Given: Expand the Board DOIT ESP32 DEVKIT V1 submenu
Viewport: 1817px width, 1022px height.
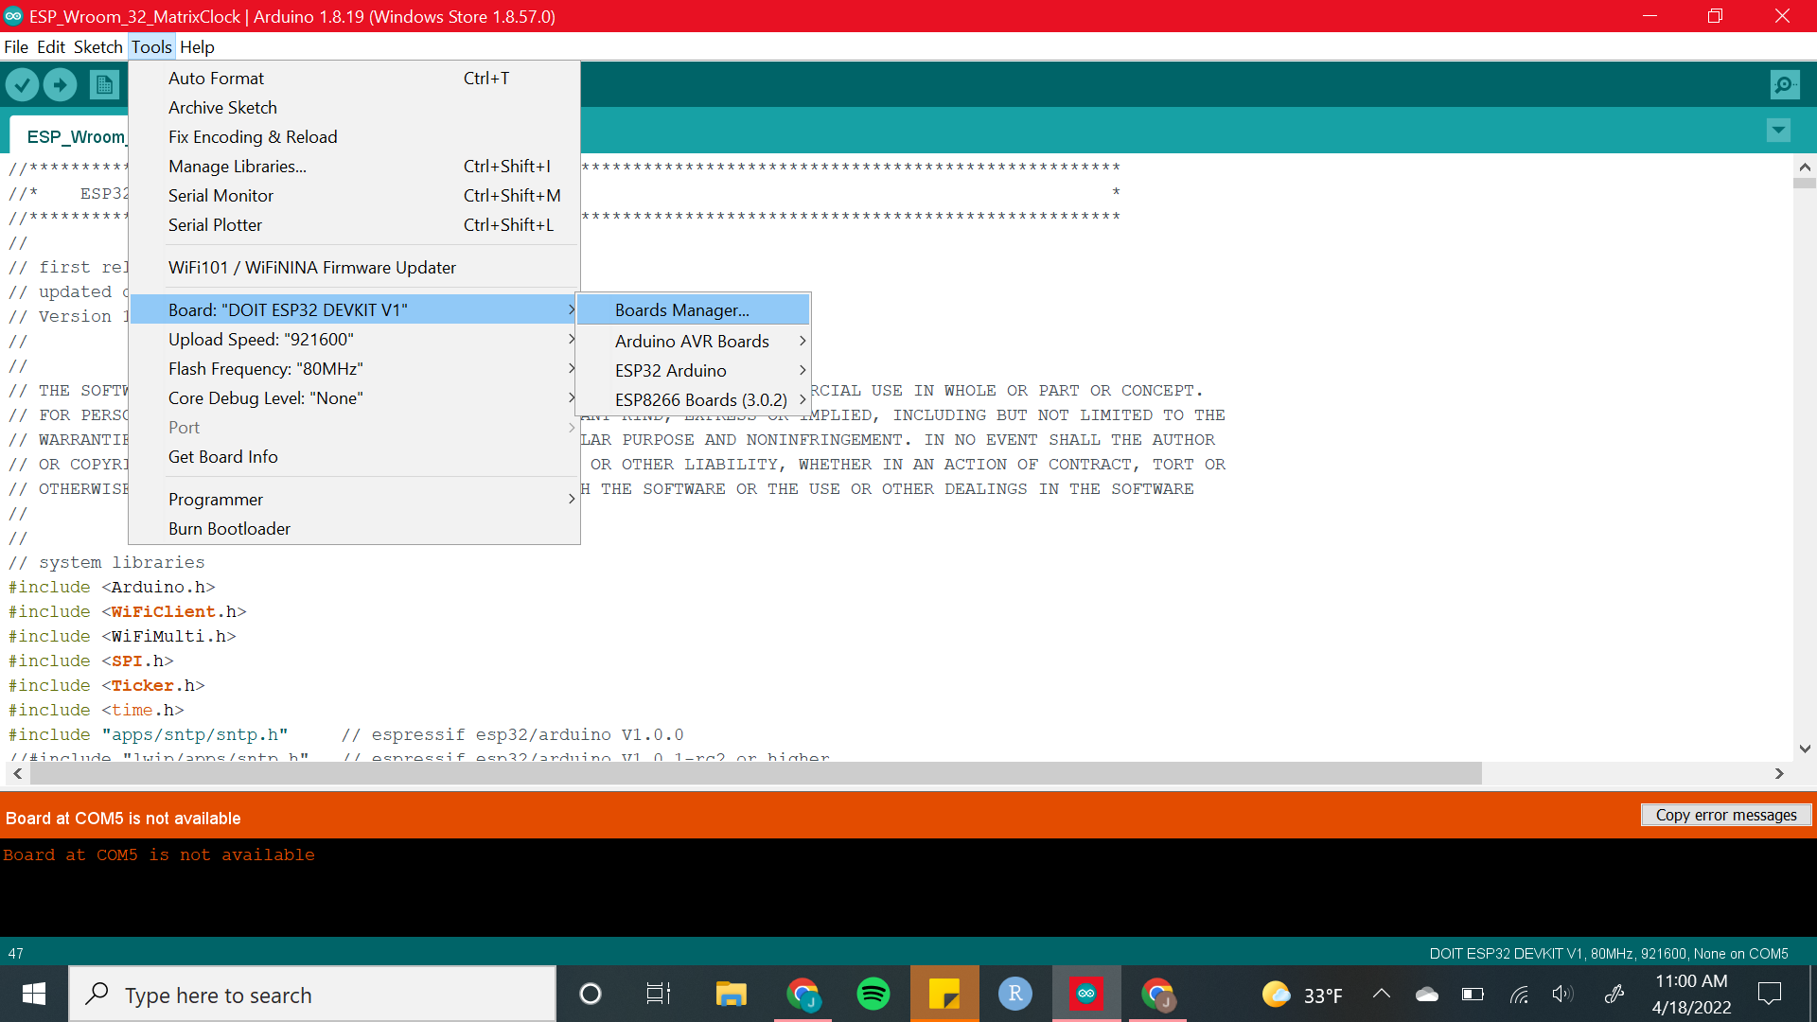Looking at the screenshot, I should tap(354, 310).
